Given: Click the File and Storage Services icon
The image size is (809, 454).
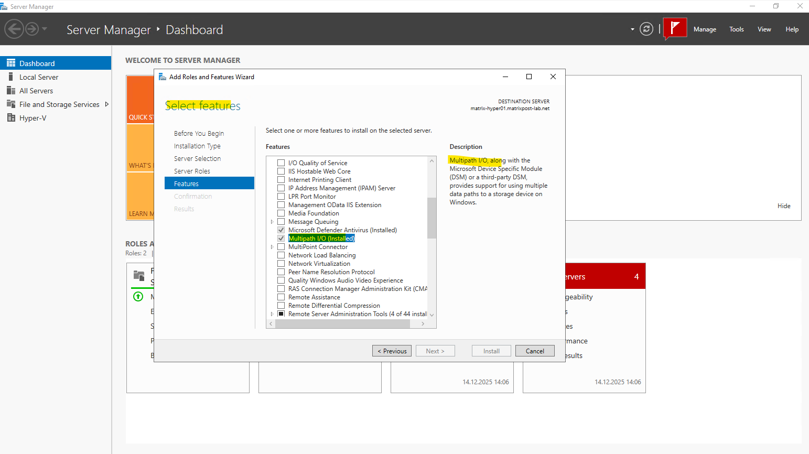Looking at the screenshot, I should (11, 104).
